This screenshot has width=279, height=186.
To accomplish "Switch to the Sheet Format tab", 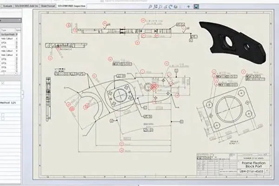I will tap(48, 6).
